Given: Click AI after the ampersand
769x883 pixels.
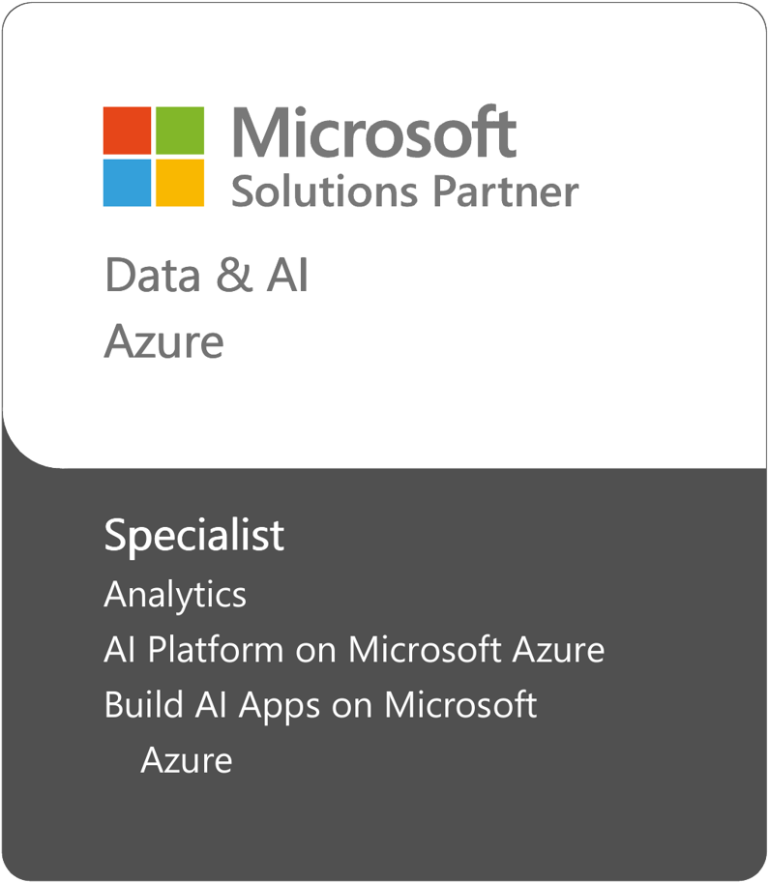Looking at the screenshot, I should tap(287, 276).
